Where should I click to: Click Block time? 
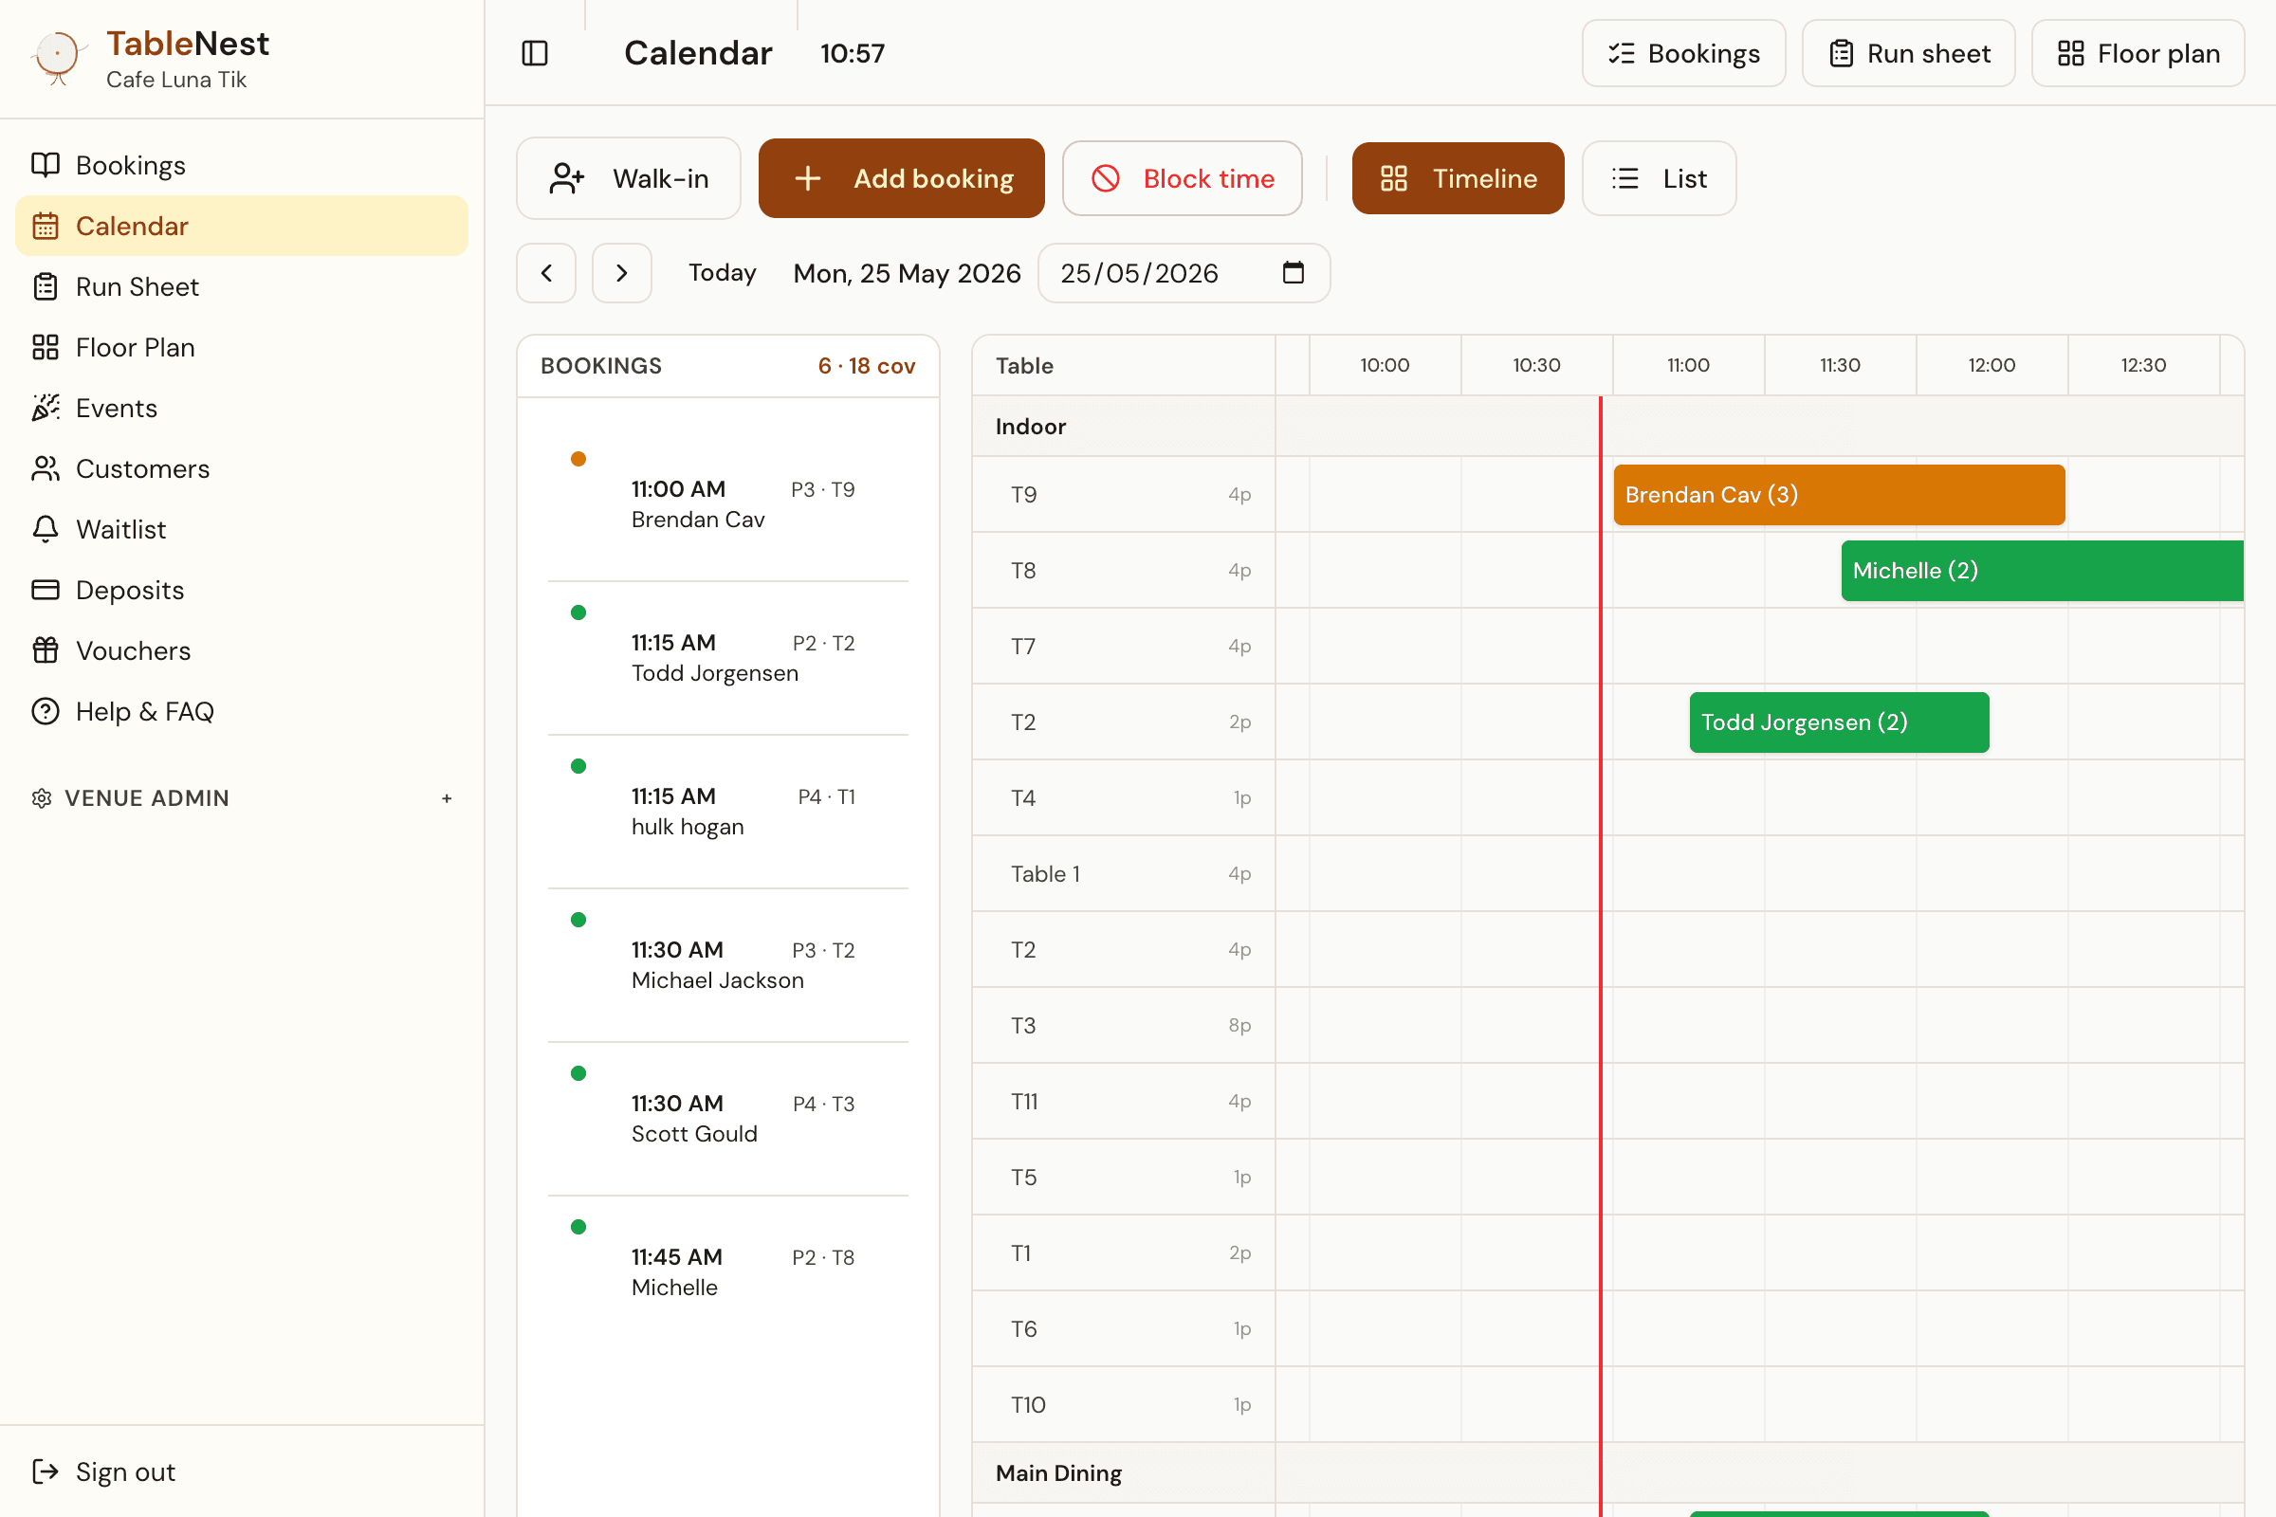(1183, 178)
